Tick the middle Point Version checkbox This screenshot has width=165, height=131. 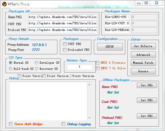click(x=44, y=76)
